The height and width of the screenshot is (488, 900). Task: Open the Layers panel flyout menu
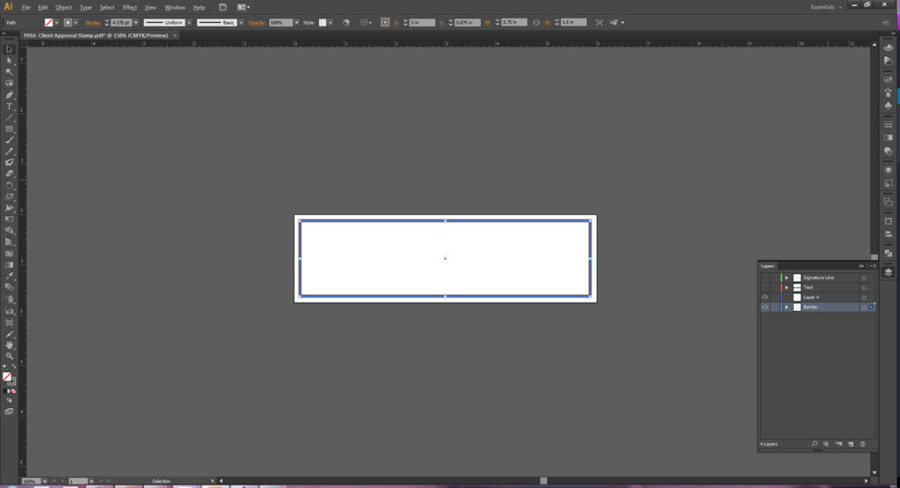[873, 266]
